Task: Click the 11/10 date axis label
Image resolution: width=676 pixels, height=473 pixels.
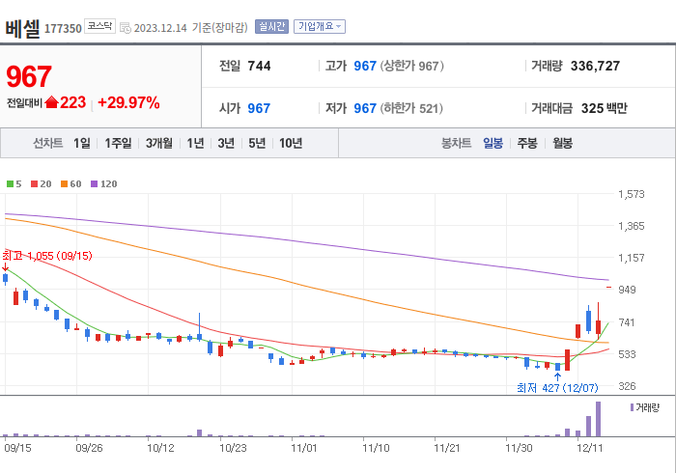Action: coord(376,448)
